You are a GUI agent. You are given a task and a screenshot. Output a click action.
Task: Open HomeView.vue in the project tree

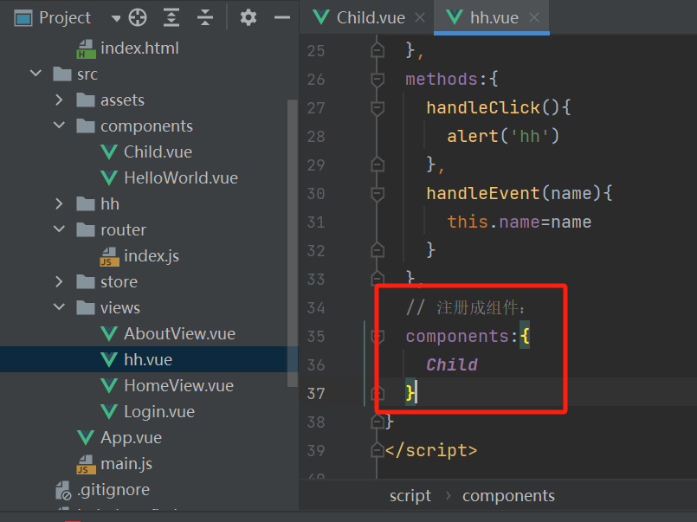(178, 385)
